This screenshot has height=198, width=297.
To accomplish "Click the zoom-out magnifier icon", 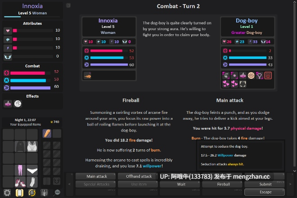I will (57, 193).
